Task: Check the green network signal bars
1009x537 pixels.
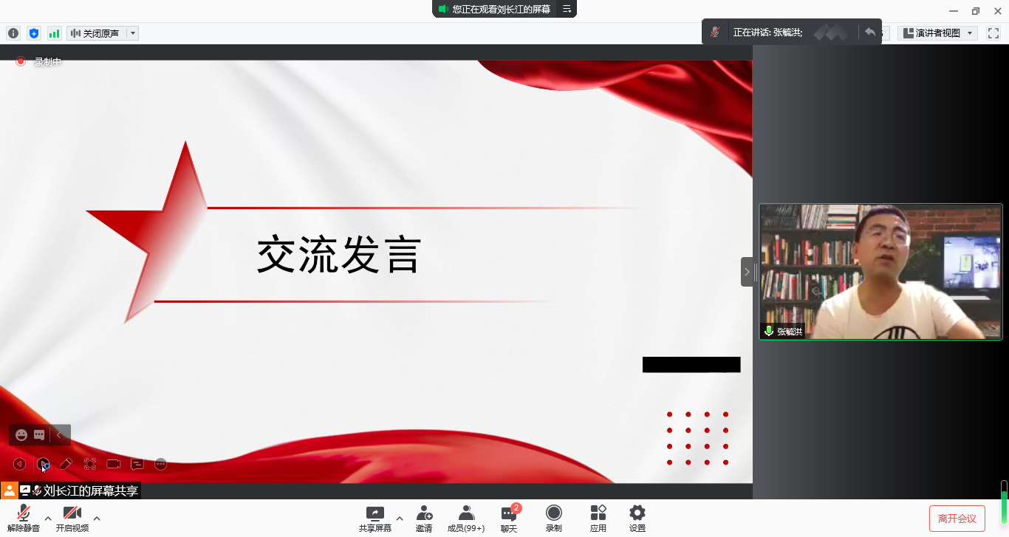Action: tap(54, 33)
